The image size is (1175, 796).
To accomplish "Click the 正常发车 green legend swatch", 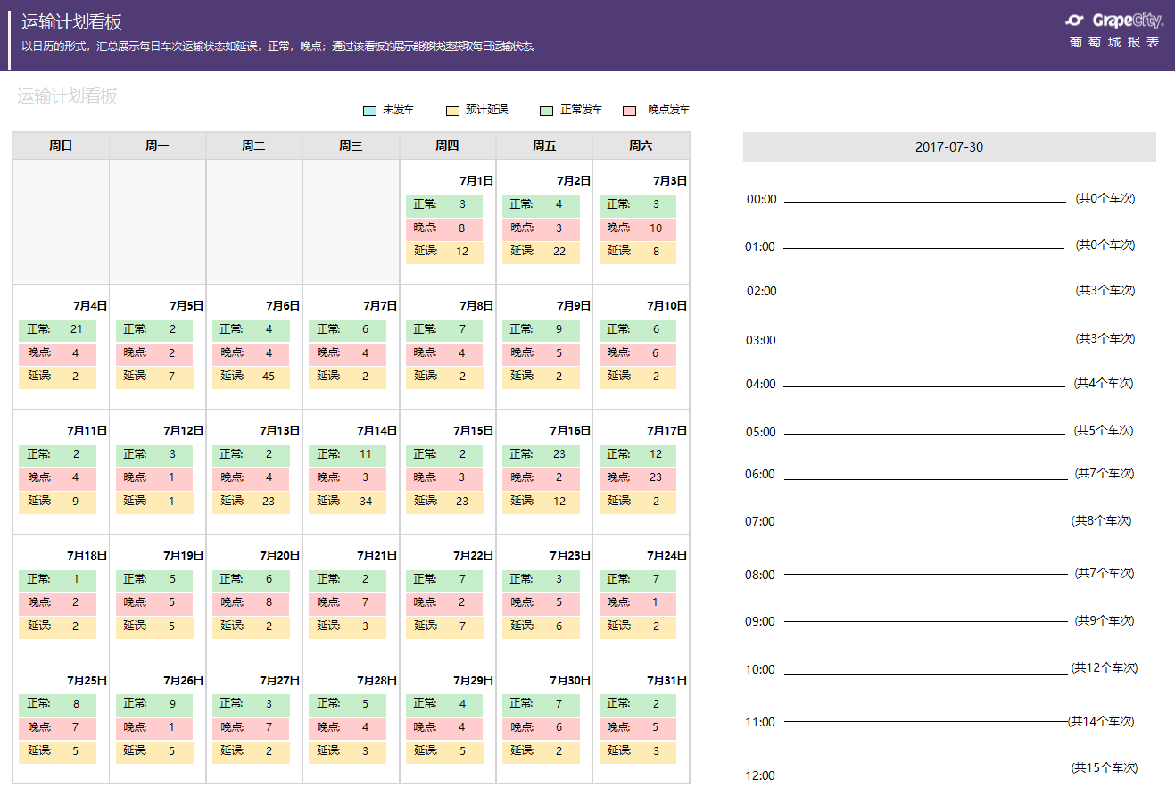I will click(x=547, y=111).
